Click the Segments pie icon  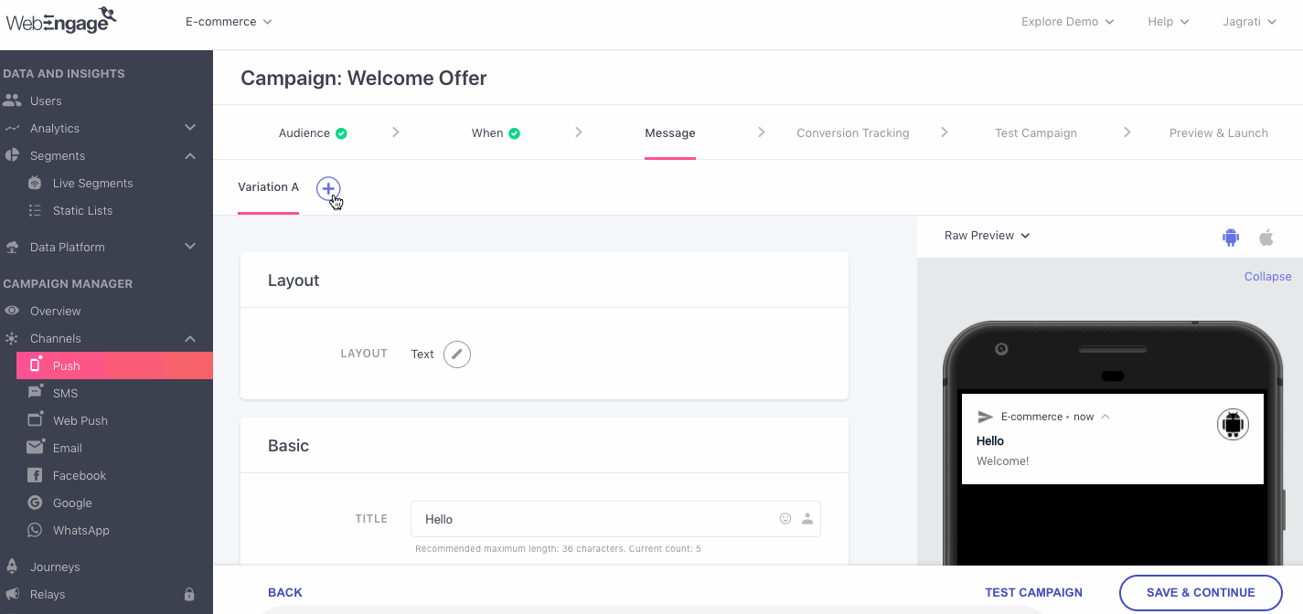click(12, 155)
